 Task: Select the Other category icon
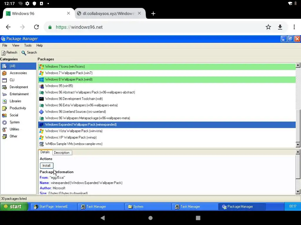(x=4, y=137)
